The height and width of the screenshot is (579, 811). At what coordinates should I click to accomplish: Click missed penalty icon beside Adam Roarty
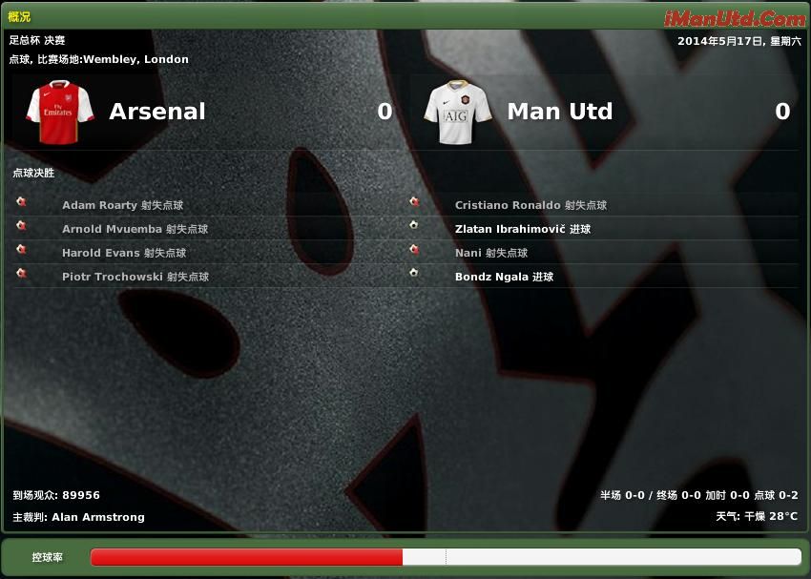[x=21, y=201]
